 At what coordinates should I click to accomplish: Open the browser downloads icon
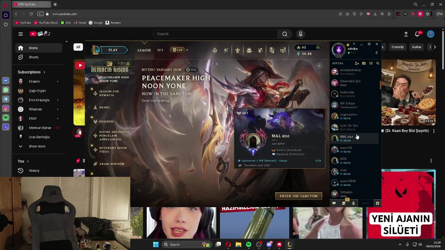coord(375,14)
